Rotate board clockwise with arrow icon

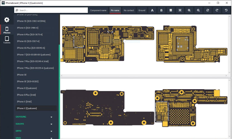tap(217, 10)
